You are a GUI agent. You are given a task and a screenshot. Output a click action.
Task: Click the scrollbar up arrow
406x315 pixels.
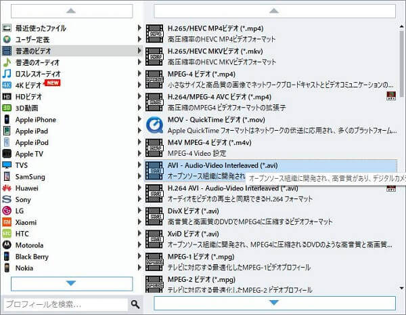(401, 26)
